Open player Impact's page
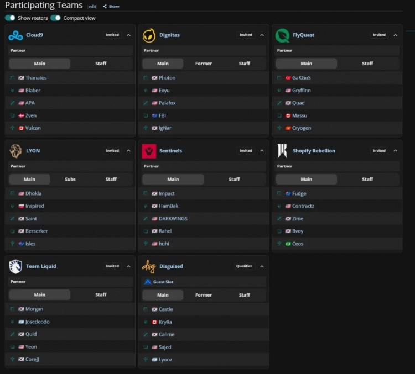 (x=167, y=193)
